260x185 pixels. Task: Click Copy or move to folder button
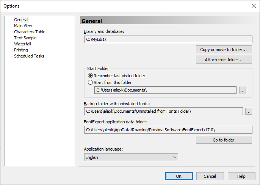224,50
